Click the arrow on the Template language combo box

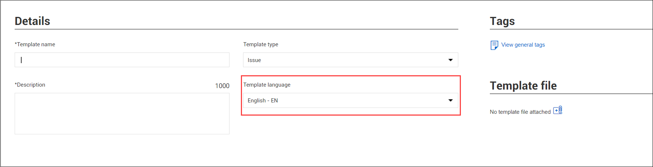coord(451,100)
